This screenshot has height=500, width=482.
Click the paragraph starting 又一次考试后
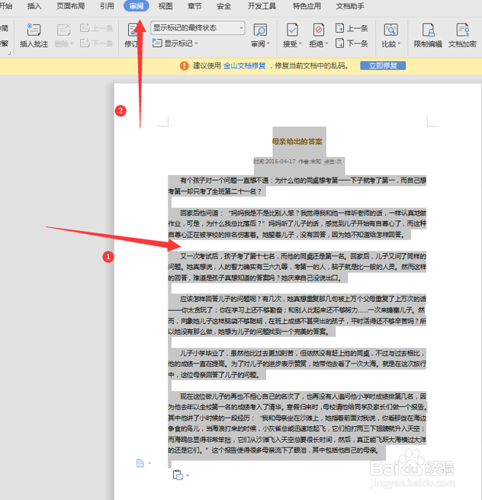[x=297, y=267]
